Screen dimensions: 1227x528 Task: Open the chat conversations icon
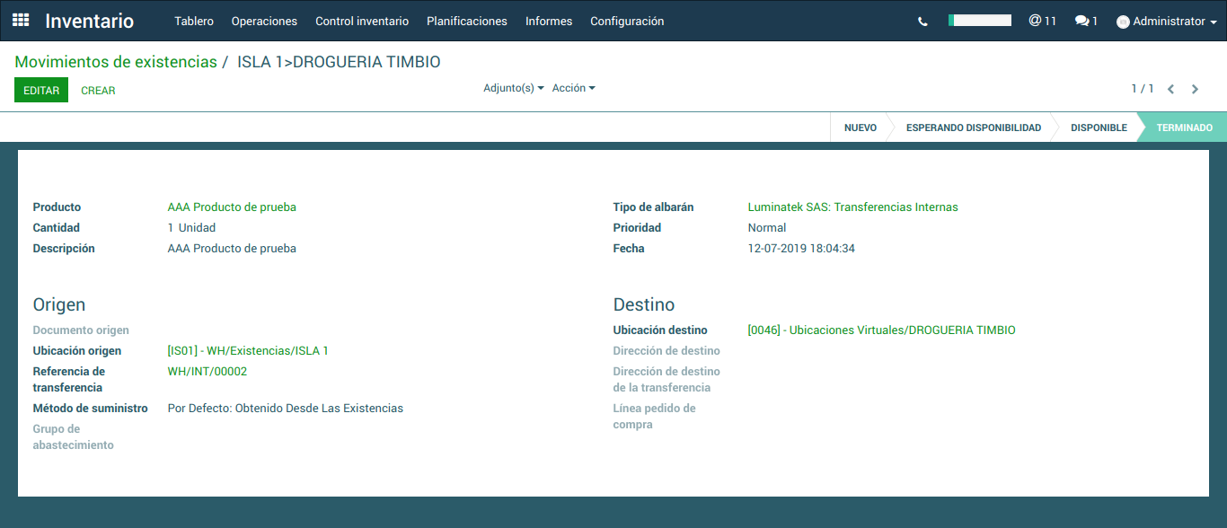coord(1086,21)
